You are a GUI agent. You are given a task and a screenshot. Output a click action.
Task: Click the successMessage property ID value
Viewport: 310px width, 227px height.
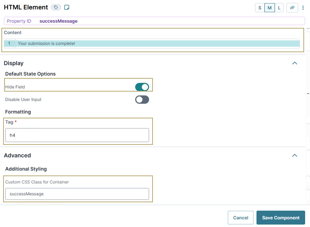click(x=59, y=21)
